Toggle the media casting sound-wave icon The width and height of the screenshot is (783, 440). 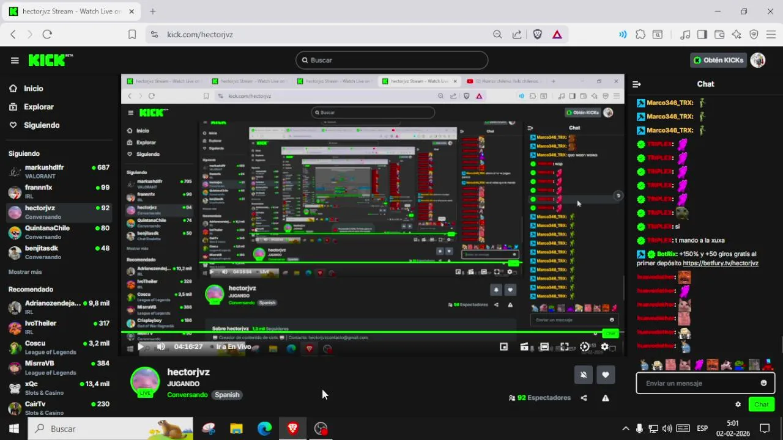623,34
